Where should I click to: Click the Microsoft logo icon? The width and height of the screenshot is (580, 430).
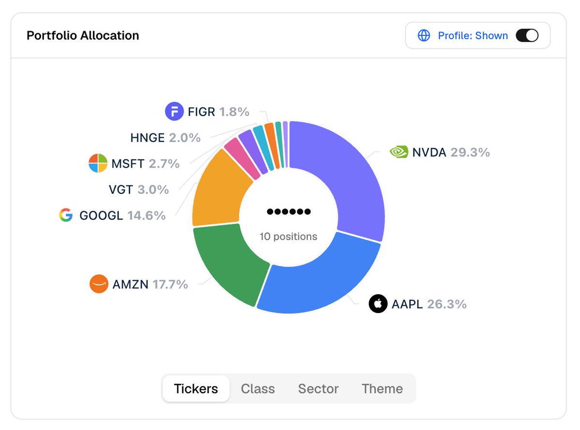[x=98, y=163]
